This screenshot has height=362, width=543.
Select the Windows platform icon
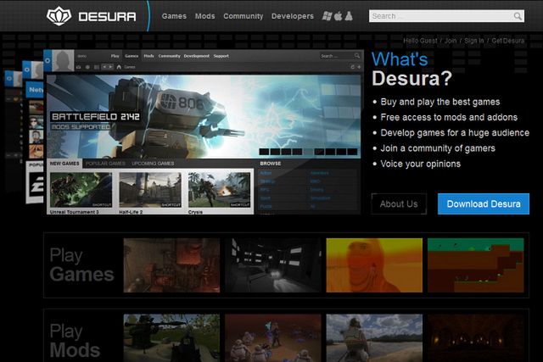[x=327, y=16]
